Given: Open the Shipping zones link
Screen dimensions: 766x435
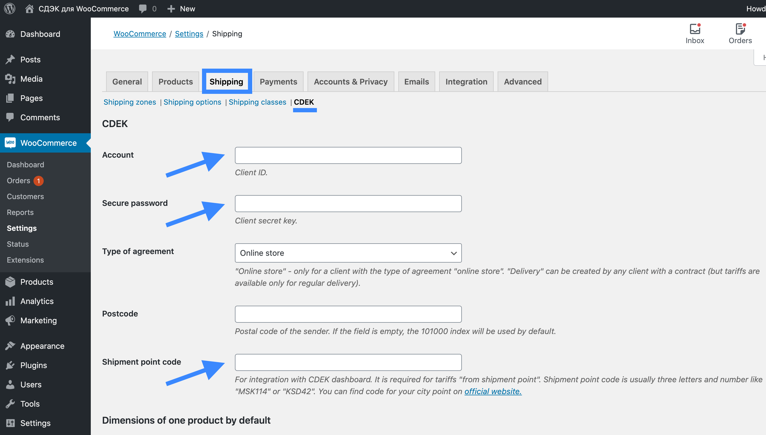Looking at the screenshot, I should (130, 102).
